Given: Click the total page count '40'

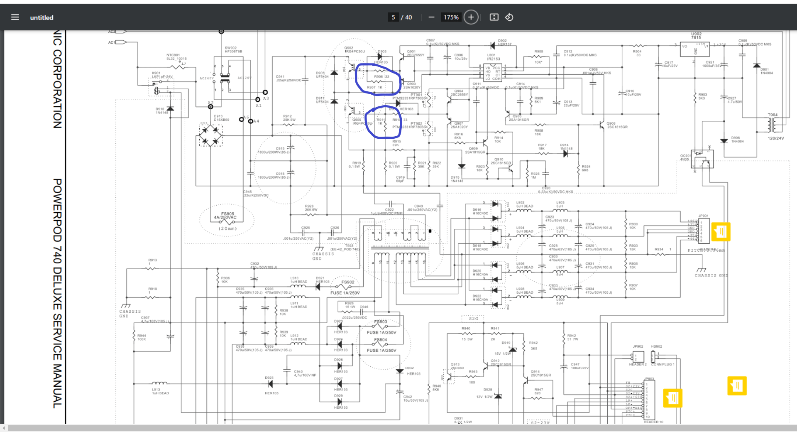Looking at the screenshot, I should click(408, 17).
